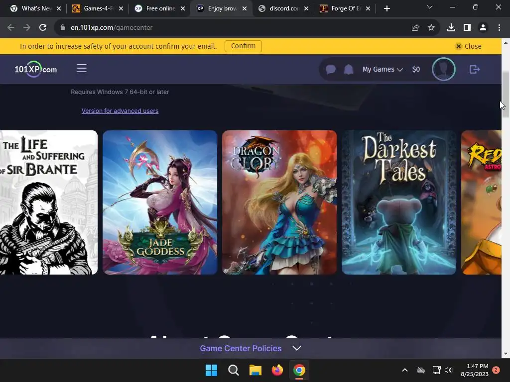Open a new browser tab
Image resolution: width=510 pixels, height=382 pixels.
point(386,8)
